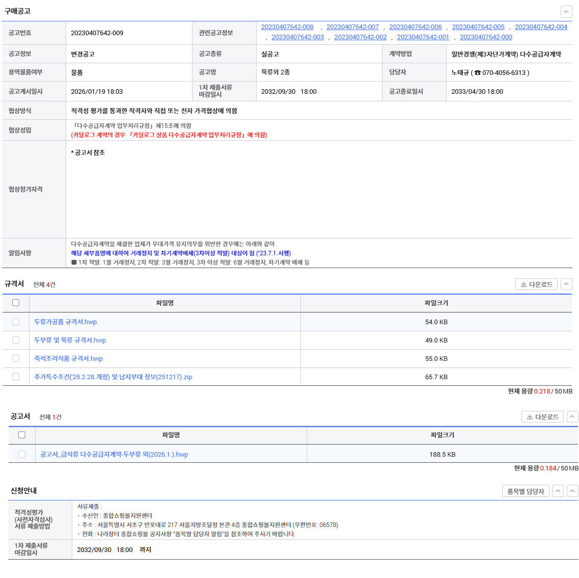The height and width of the screenshot is (578, 579).
Task: Collapse the 구매공고 section with its chevron
Action: (566, 12)
